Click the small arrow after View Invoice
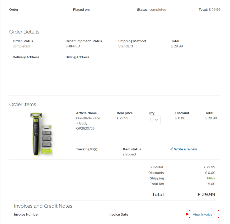 coord(215,215)
